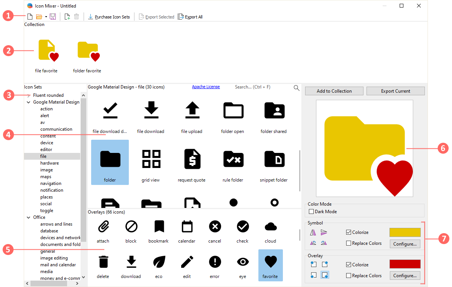Screen dimensions: 452x287
Task: Click Purchase Icon Sets in the toolbar
Action: tap(109, 17)
